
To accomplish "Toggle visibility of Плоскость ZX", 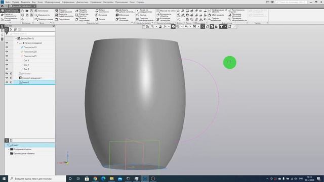I will 7,52.
